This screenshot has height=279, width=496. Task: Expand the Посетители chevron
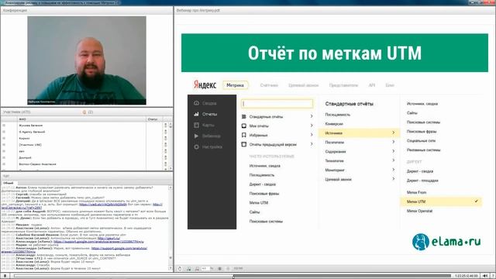coord(393,142)
